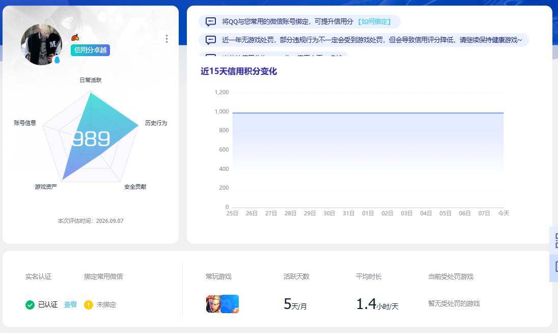Click the 03日 x-axis date
This screenshot has height=333, width=558.
click(x=407, y=213)
